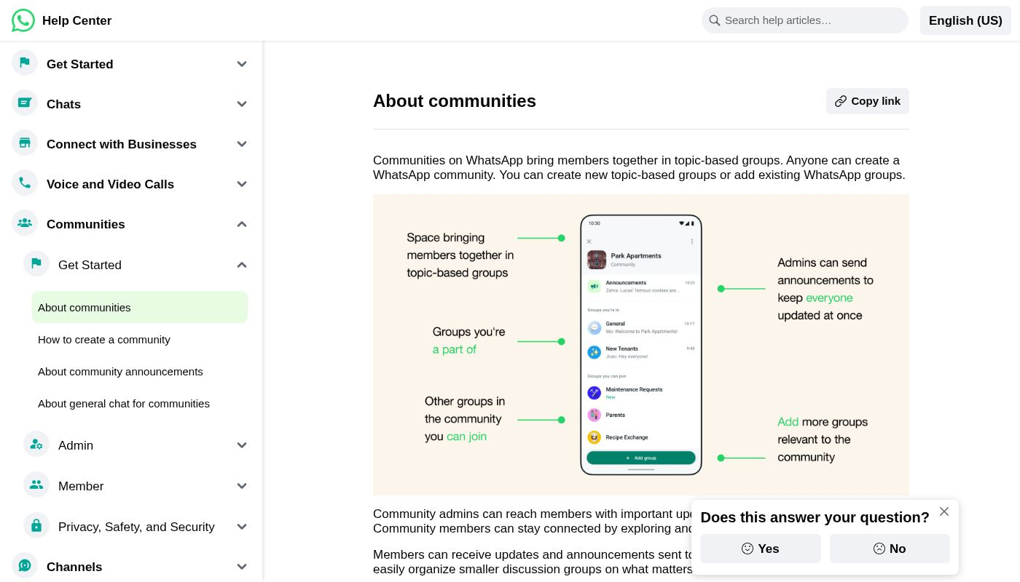Click the Admin settings person icon

tap(36, 445)
